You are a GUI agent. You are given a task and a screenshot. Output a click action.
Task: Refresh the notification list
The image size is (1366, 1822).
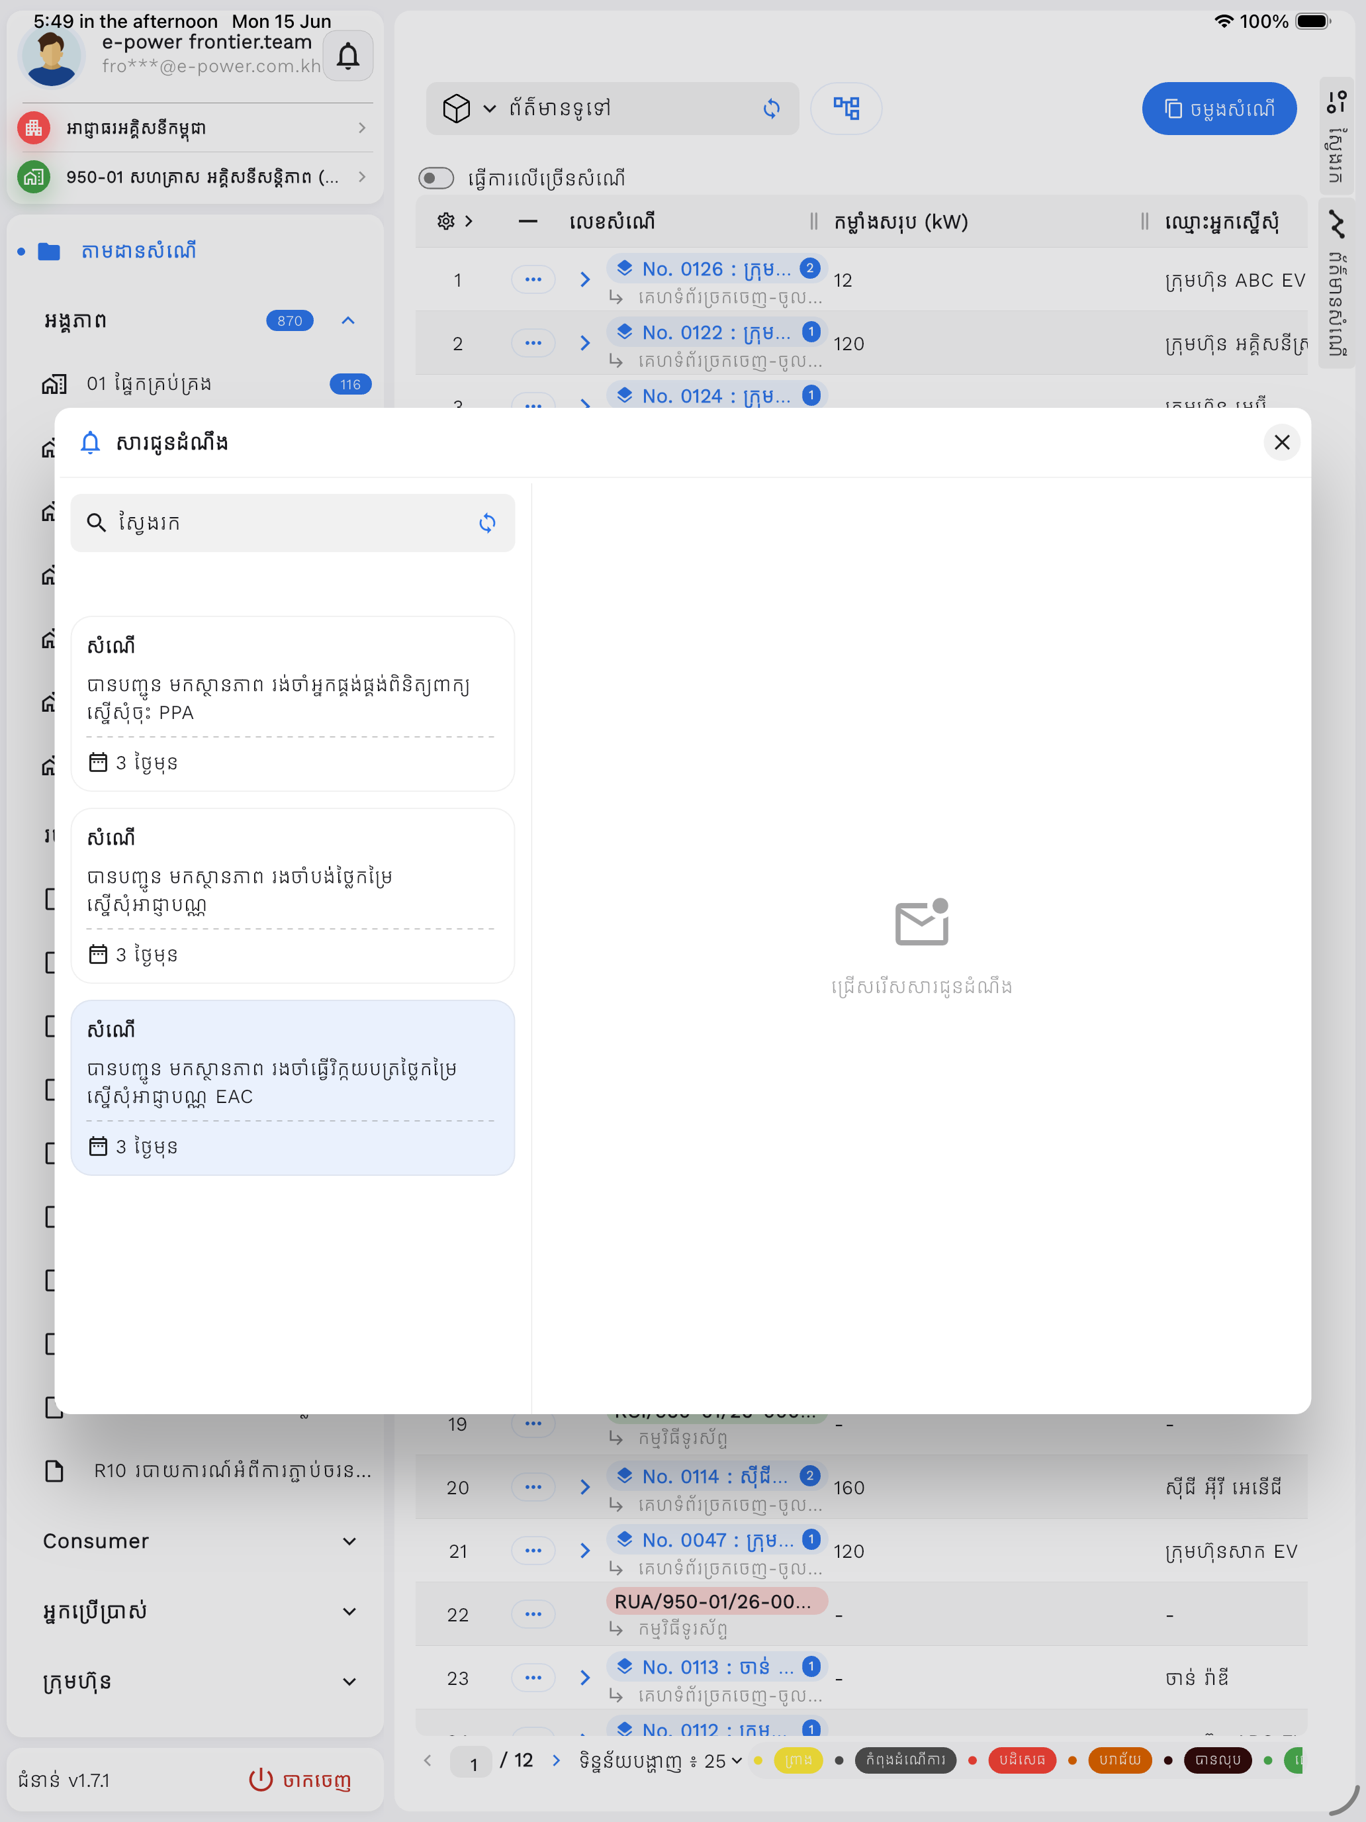tap(486, 523)
